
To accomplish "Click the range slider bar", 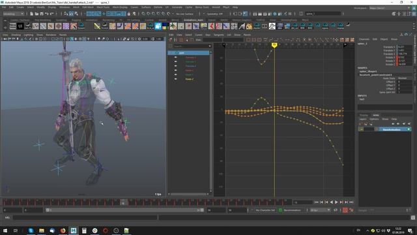I will (x=125, y=210).
